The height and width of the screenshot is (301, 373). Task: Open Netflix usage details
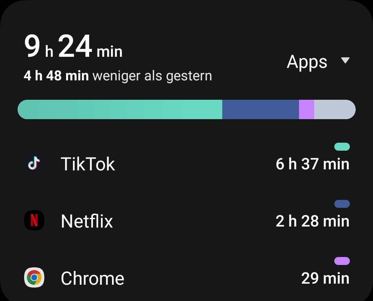point(187,220)
